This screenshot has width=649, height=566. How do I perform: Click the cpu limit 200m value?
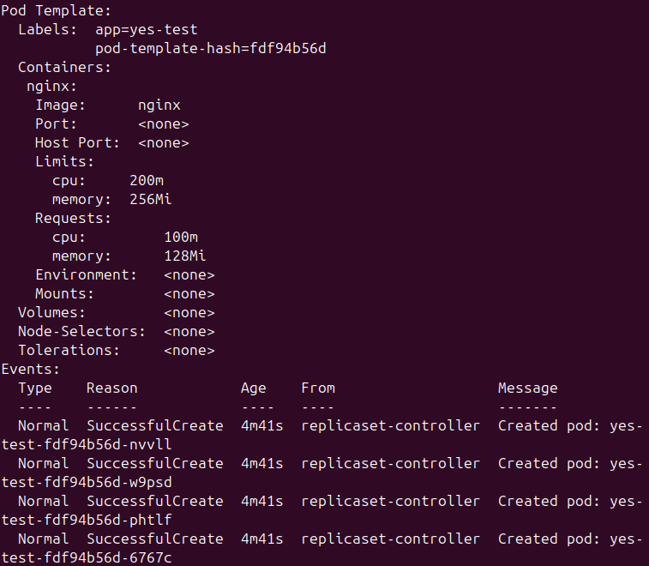(x=147, y=181)
